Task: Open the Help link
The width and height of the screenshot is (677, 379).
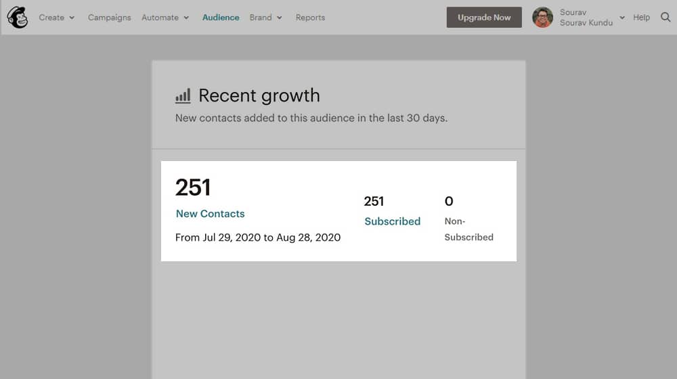Action: pos(641,18)
